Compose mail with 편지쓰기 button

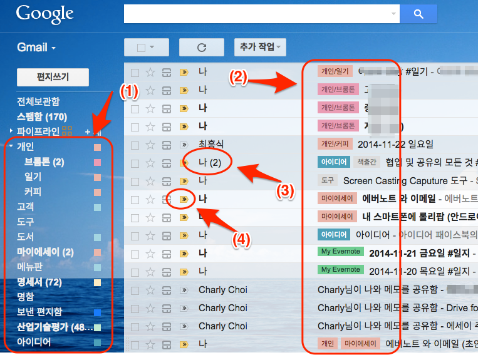coord(53,77)
